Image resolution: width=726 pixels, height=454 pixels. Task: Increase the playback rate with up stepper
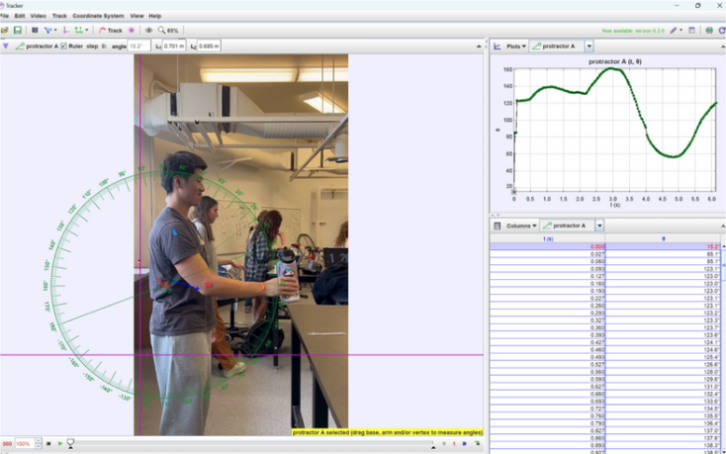[39, 441]
